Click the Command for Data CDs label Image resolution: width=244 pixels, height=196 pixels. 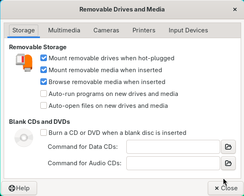(83, 147)
